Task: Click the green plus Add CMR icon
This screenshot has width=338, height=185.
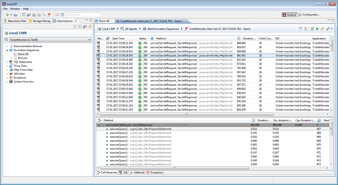Action: pyautogui.click(x=7, y=14)
